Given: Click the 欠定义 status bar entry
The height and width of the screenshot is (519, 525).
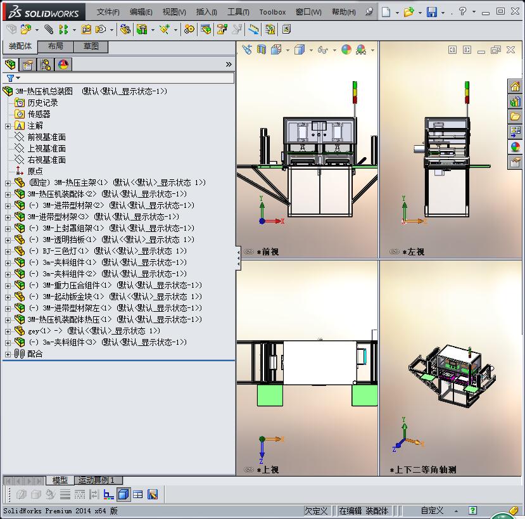Looking at the screenshot, I should (x=316, y=511).
